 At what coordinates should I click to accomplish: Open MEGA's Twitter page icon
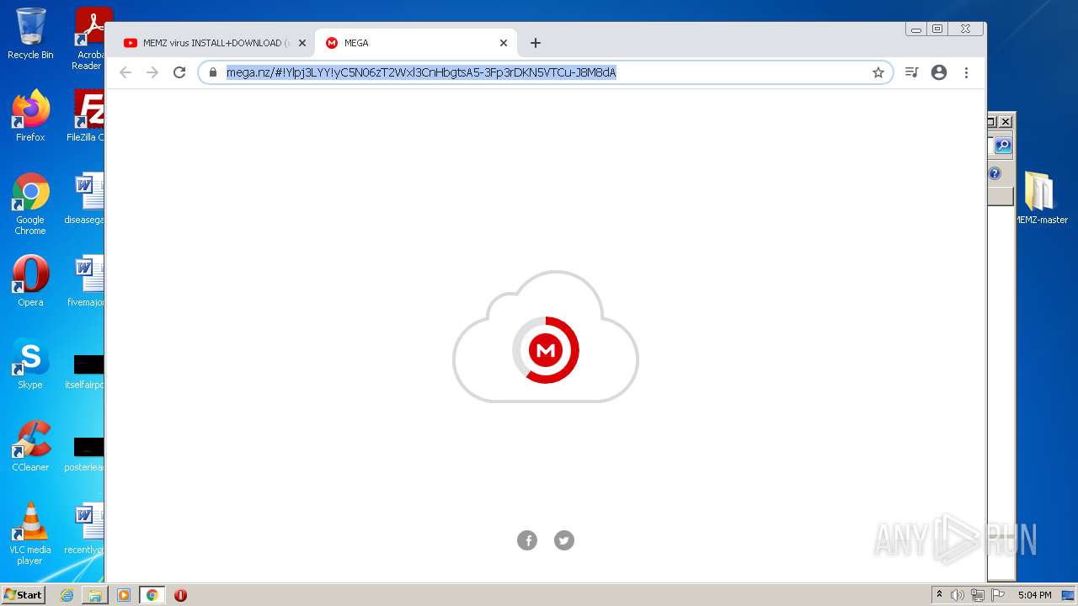(564, 540)
